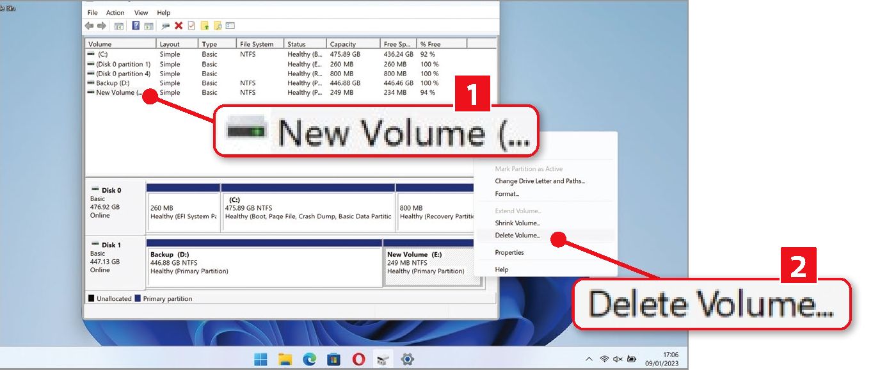Show hidden system tray icons

click(589, 359)
